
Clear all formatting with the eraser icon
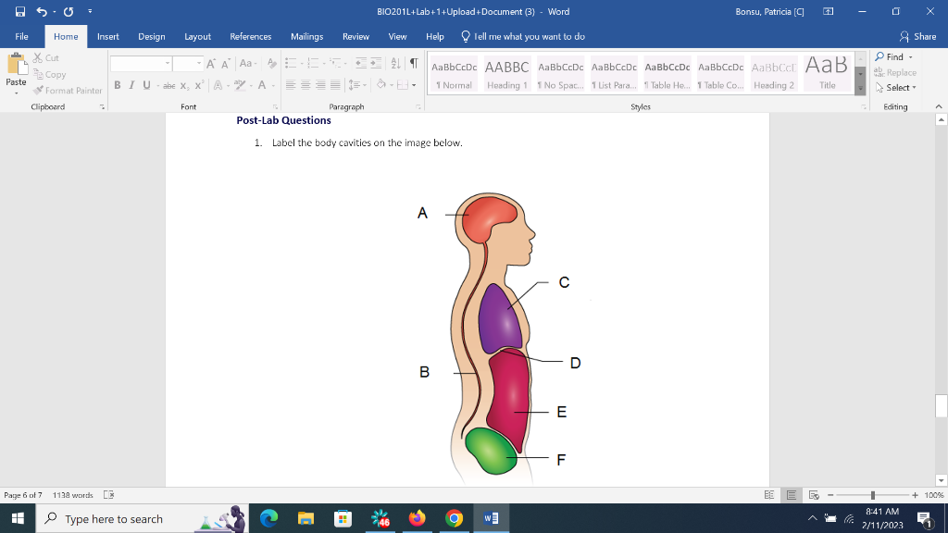coord(272,64)
